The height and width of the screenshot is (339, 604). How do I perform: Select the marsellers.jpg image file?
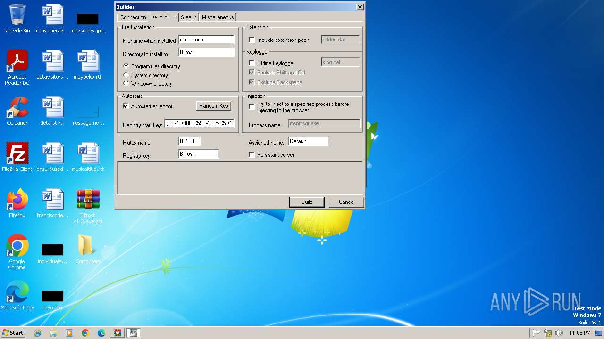88,23
